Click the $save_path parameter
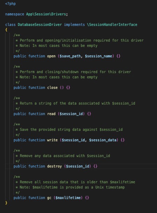 (70, 56)
